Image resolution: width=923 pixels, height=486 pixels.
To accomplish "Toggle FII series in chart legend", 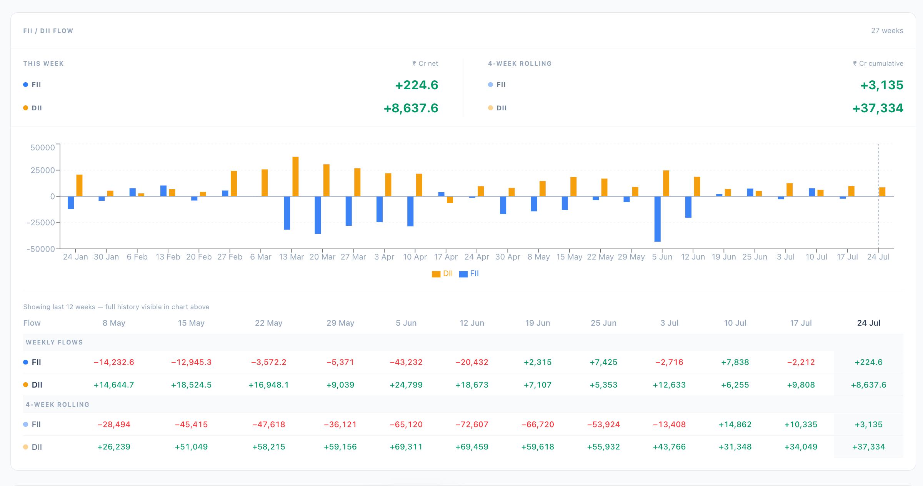I will click(x=469, y=273).
